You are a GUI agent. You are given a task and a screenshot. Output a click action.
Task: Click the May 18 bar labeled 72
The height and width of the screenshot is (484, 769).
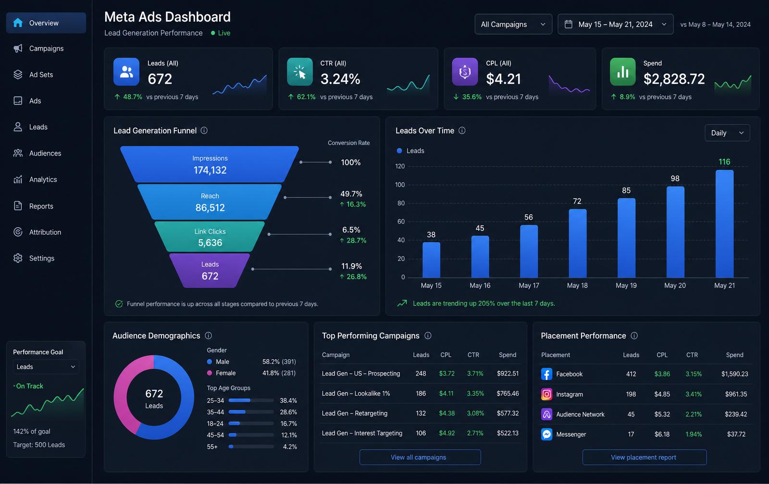577,243
